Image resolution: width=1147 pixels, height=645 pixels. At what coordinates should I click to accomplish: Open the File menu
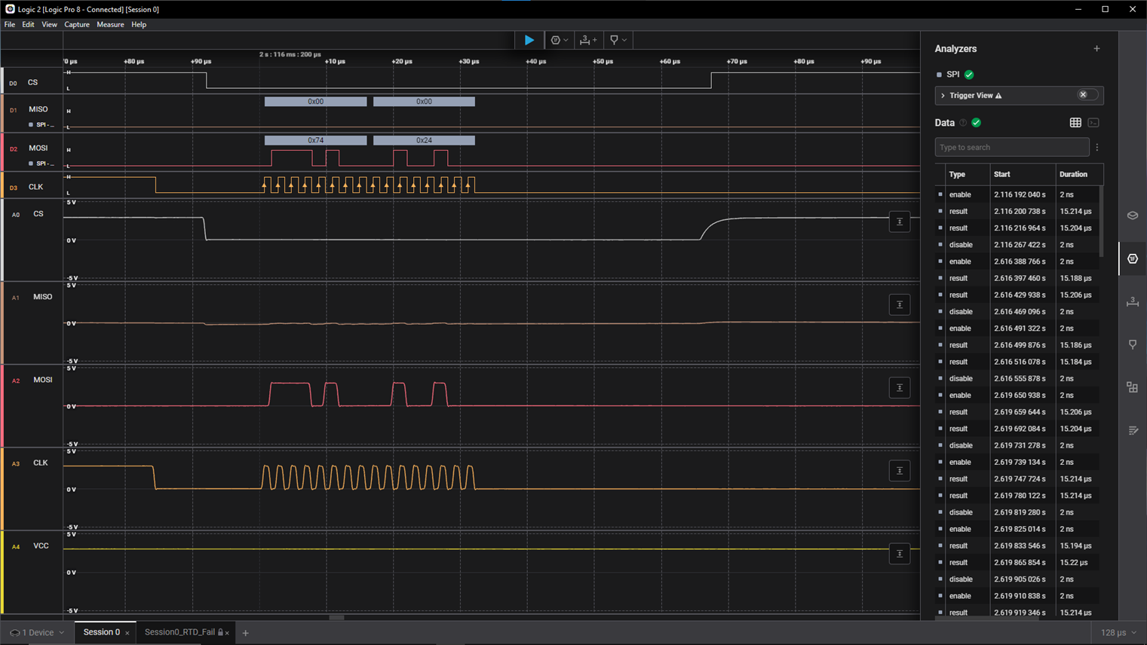9,25
